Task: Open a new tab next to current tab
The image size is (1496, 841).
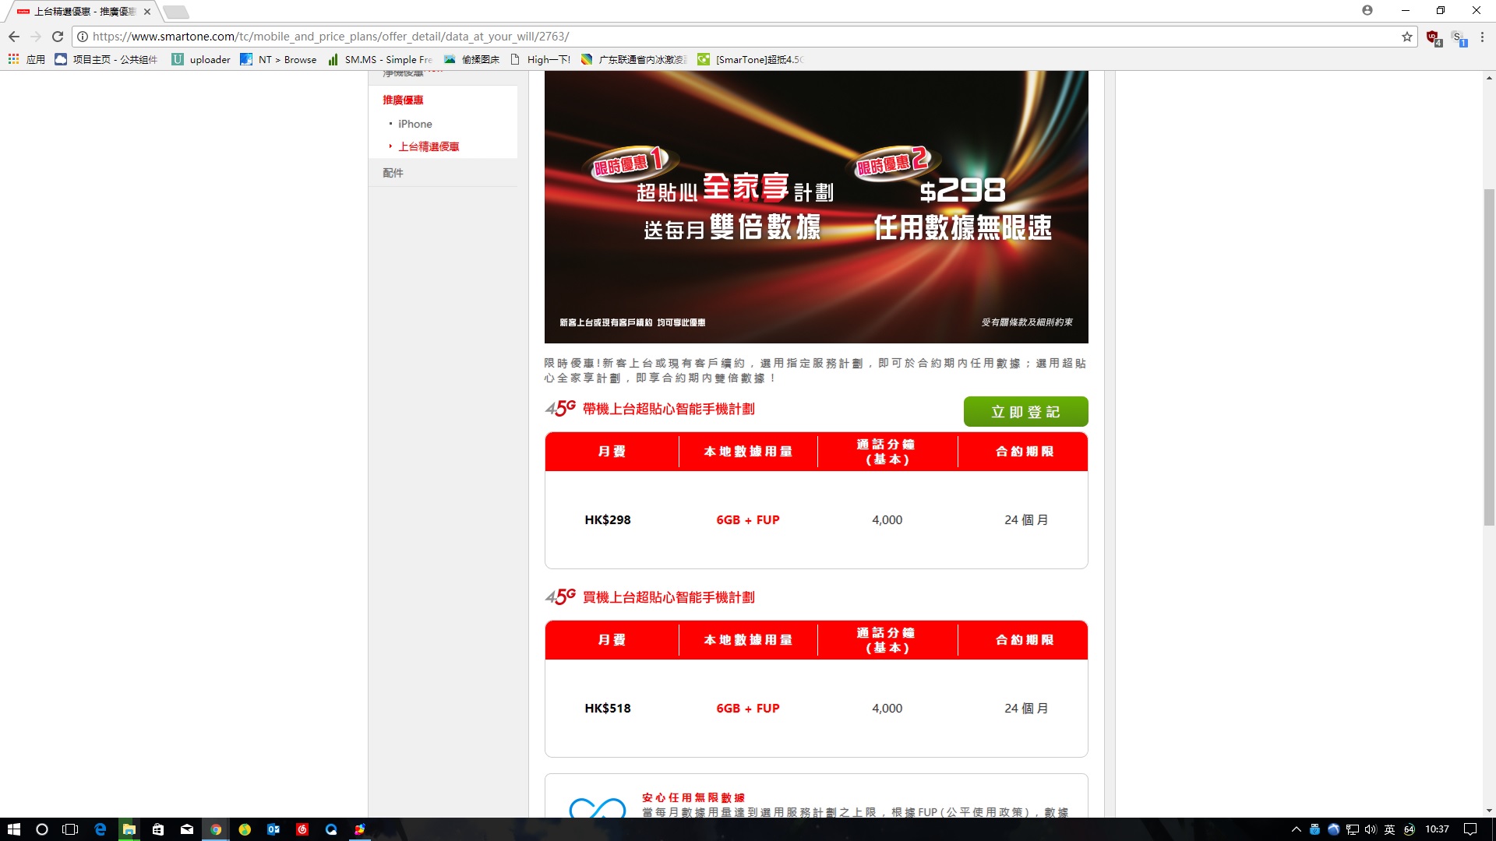Action: click(176, 12)
